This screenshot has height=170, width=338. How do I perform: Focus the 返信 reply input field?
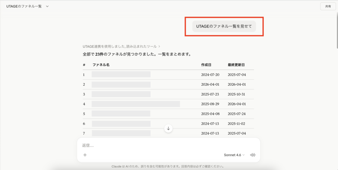(168, 146)
